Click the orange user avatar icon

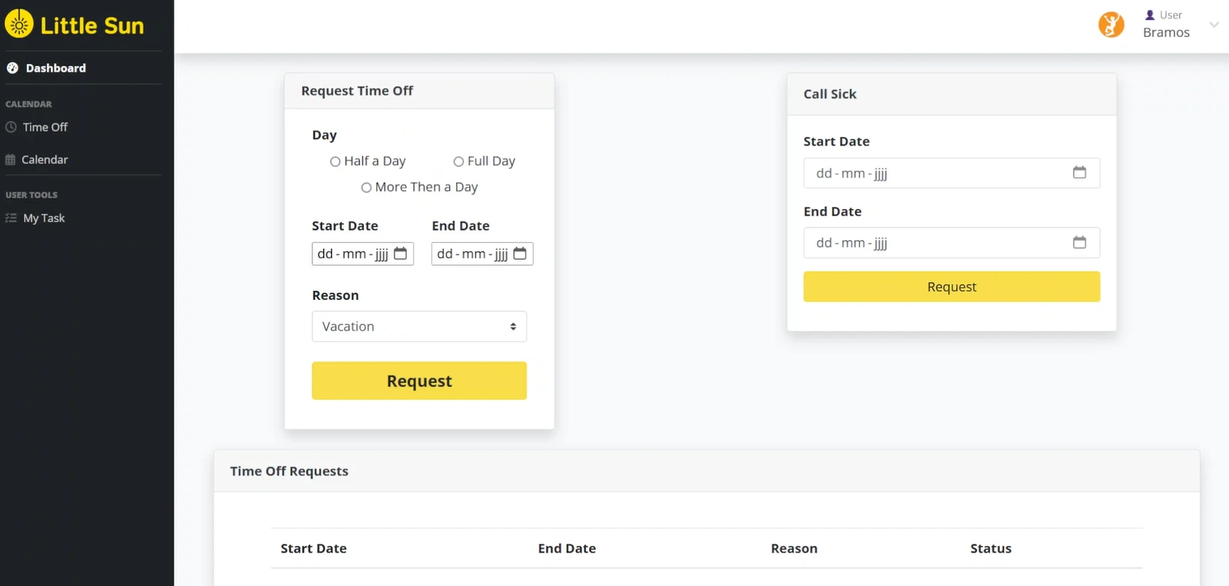1111,25
